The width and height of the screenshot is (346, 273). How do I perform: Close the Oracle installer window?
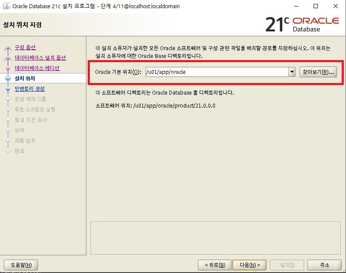click(x=335, y=6)
